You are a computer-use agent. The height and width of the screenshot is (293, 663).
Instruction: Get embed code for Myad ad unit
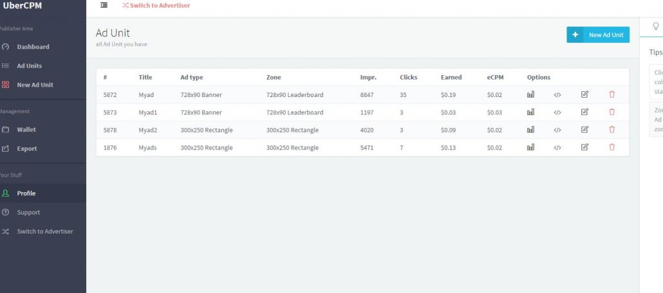tap(557, 95)
